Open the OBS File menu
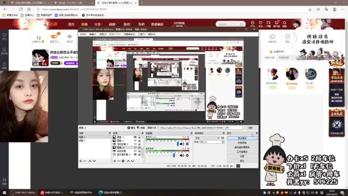The image size is (348, 196). click(x=83, y=34)
